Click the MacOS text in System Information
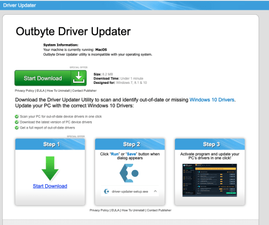The image size is (269, 225). tap(101, 50)
